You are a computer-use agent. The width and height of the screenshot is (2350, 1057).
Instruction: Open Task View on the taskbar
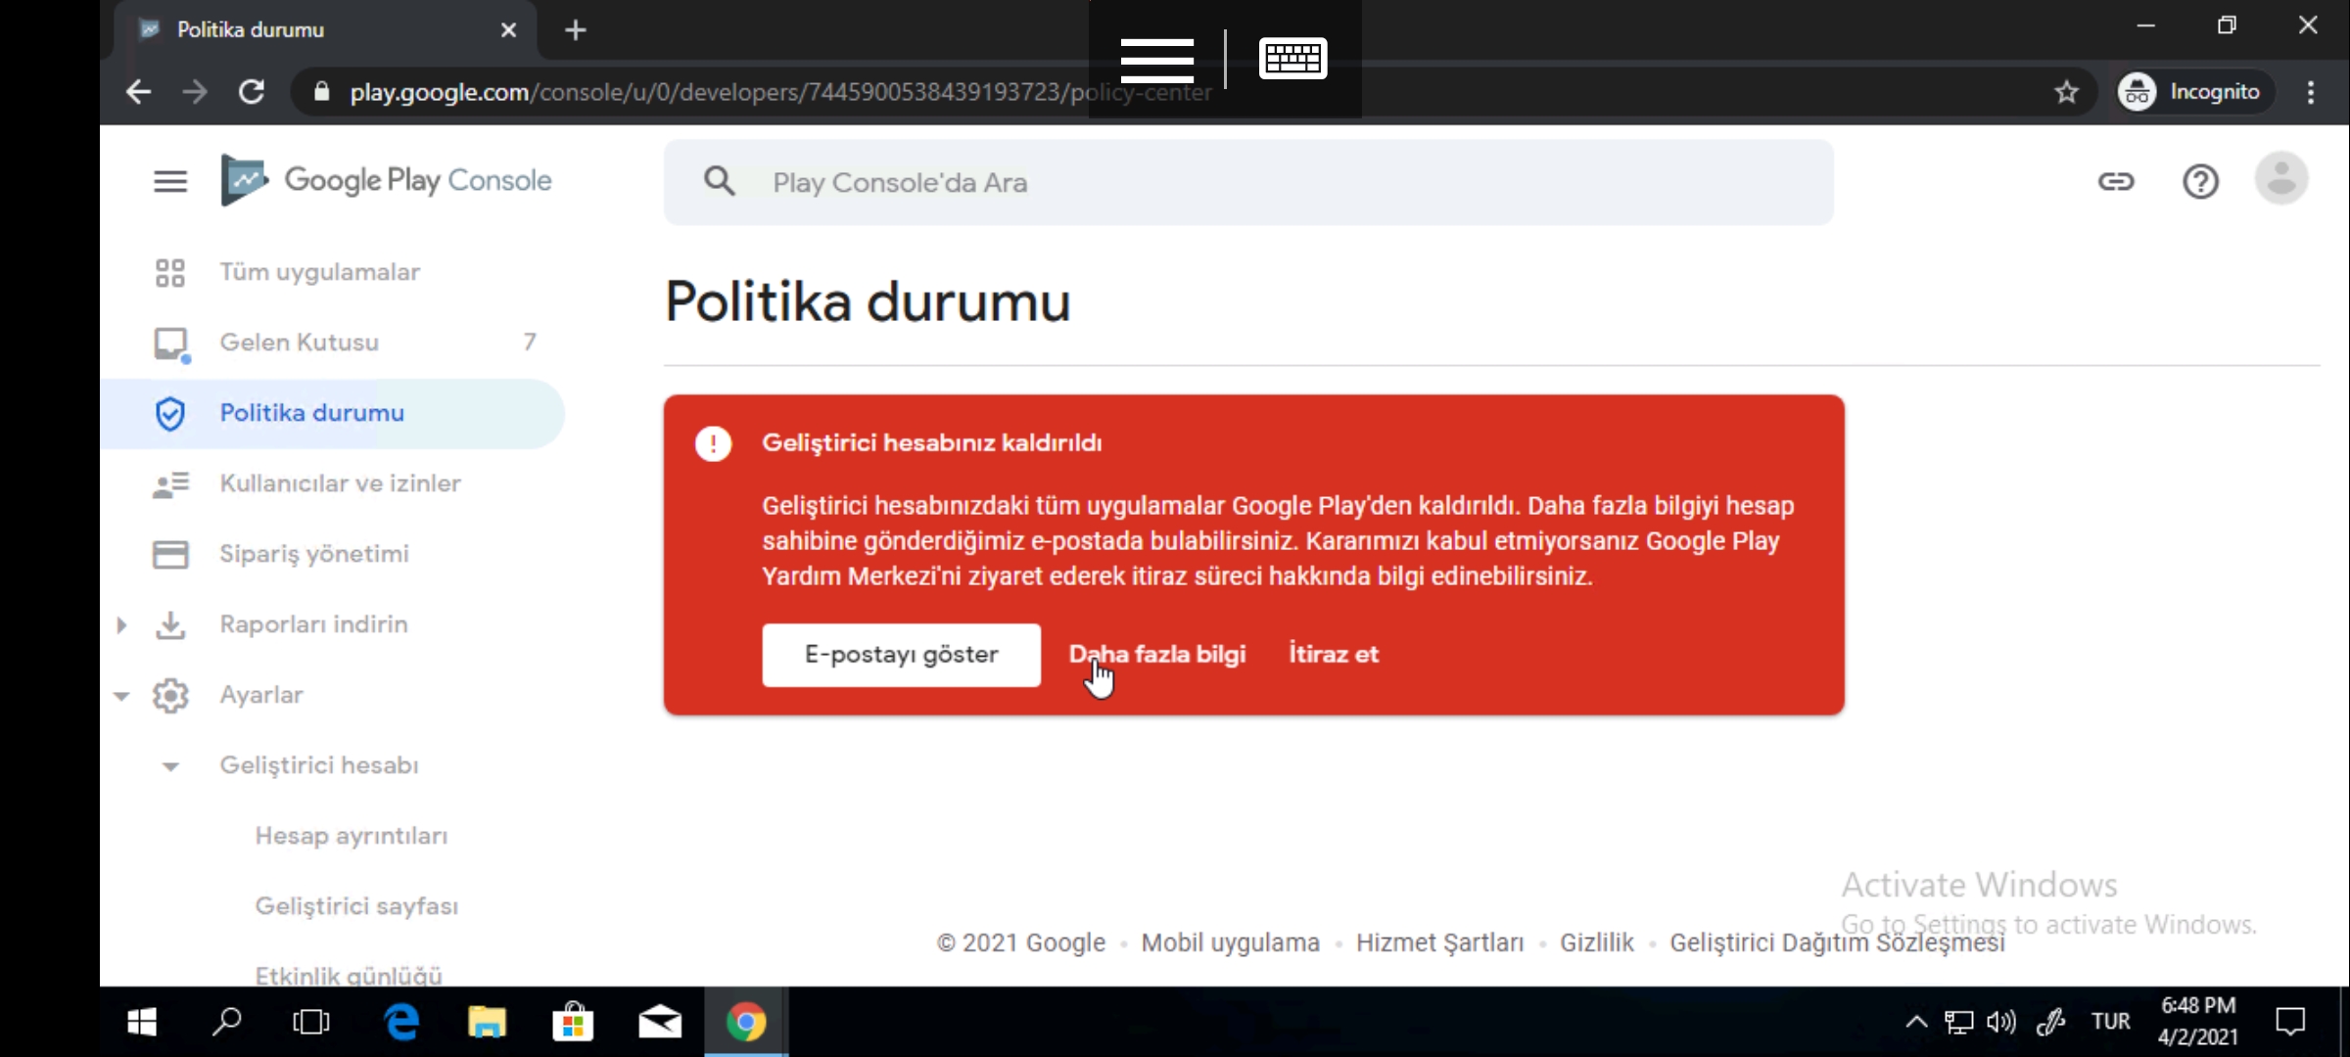click(311, 1022)
